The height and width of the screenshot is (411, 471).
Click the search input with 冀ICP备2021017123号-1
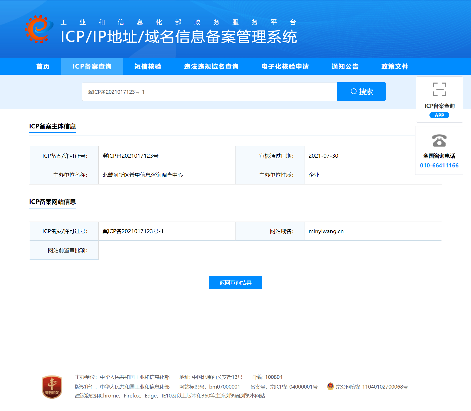click(210, 92)
